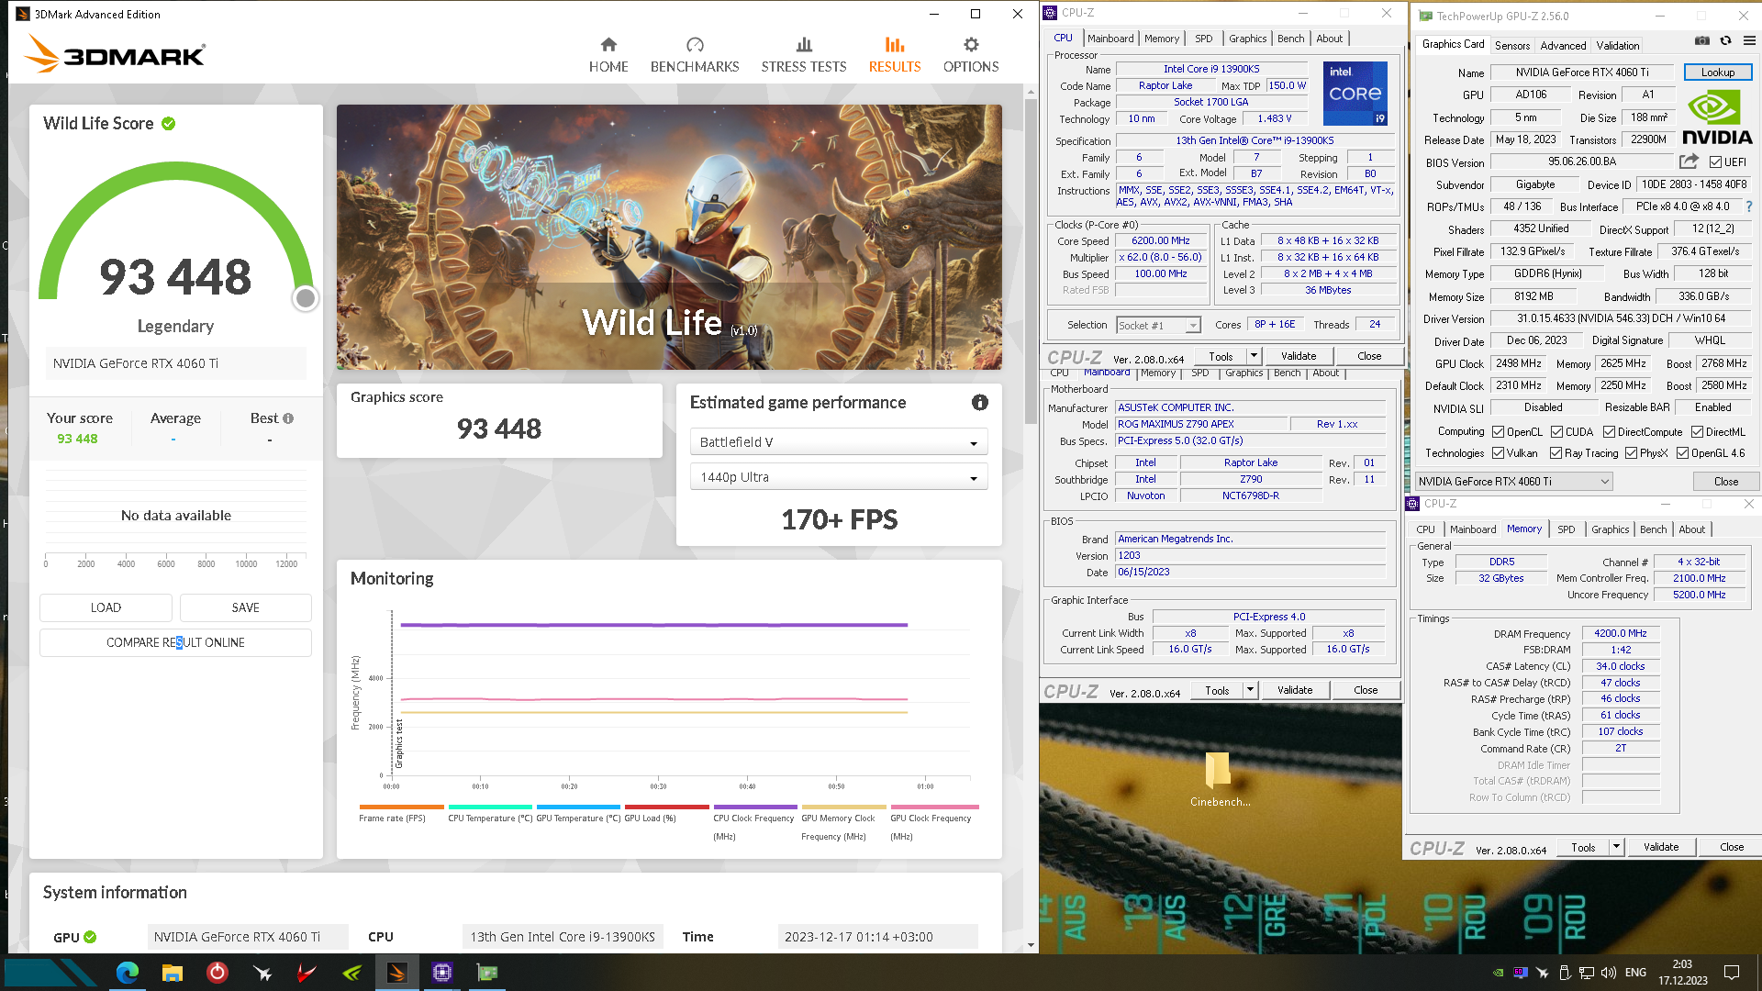1762x991 pixels.
Task: Take a GPU-Z screenshot with the camera icon
Action: [1702, 40]
